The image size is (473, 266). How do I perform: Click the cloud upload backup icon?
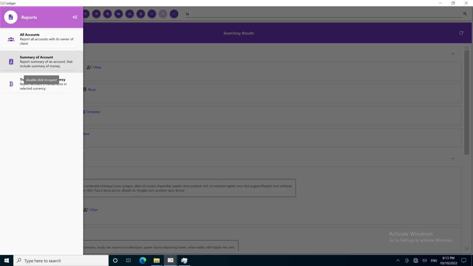point(118,14)
